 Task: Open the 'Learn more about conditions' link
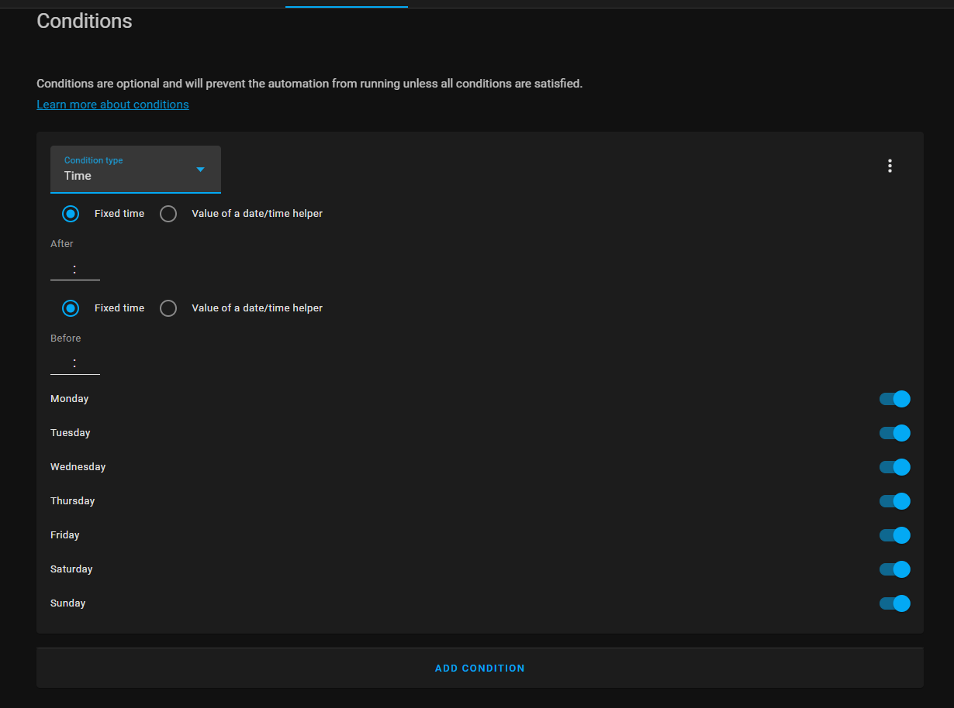click(x=112, y=104)
